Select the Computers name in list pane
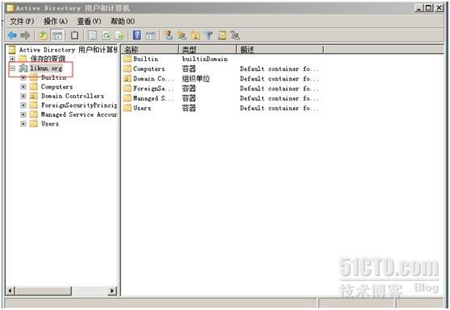 point(149,68)
